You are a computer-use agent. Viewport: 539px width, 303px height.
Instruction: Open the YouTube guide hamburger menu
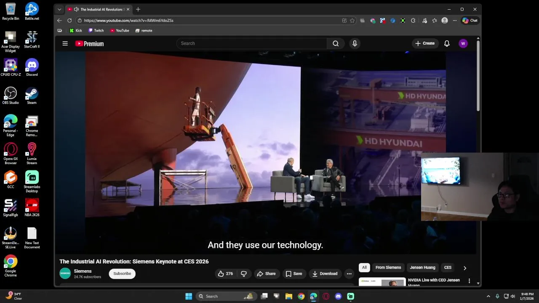tap(65, 43)
